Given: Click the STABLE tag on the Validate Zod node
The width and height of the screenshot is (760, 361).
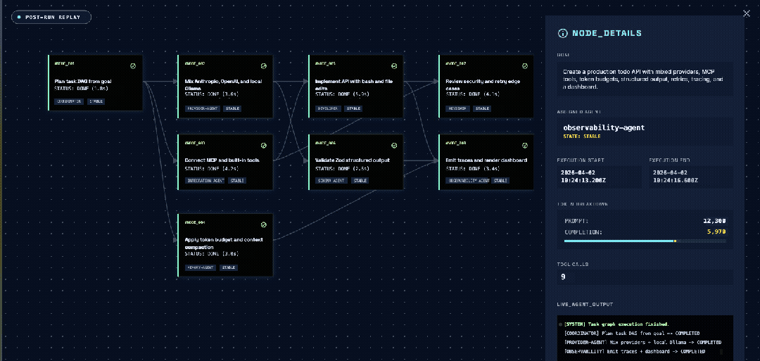Looking at the screenshot, I should pos(360,181).
